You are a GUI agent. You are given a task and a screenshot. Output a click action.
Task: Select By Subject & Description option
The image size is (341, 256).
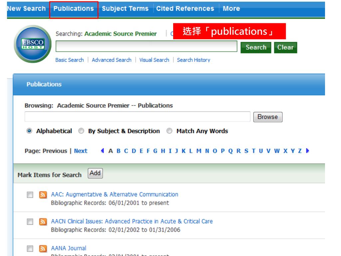(x=81, y=131)
